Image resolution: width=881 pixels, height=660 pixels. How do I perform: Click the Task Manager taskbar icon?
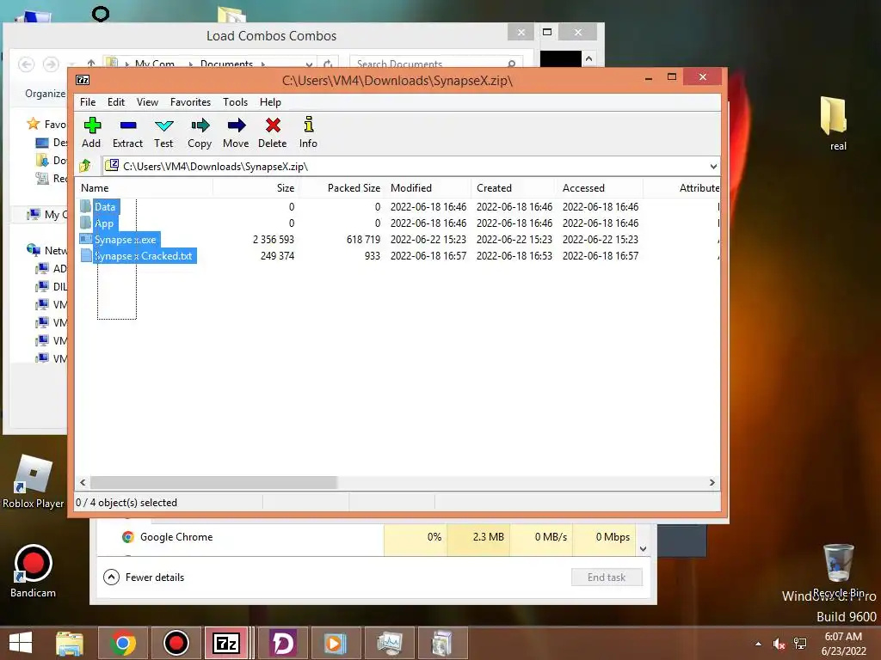click(x=390, y=643)
